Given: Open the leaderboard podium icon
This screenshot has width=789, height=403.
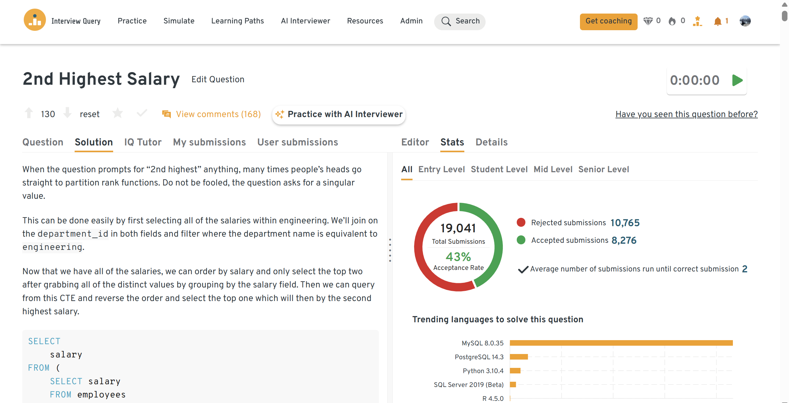Looking at the screenshot, I should (x=697, y=21).
